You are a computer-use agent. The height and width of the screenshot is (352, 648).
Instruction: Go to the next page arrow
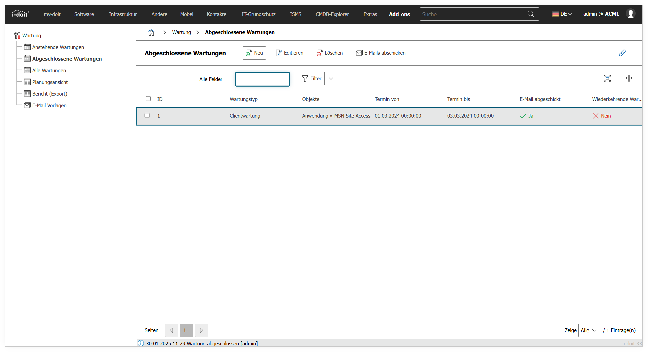(201, 330)
